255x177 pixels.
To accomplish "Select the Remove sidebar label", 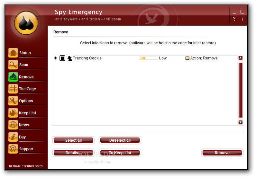I will point(26,77).
